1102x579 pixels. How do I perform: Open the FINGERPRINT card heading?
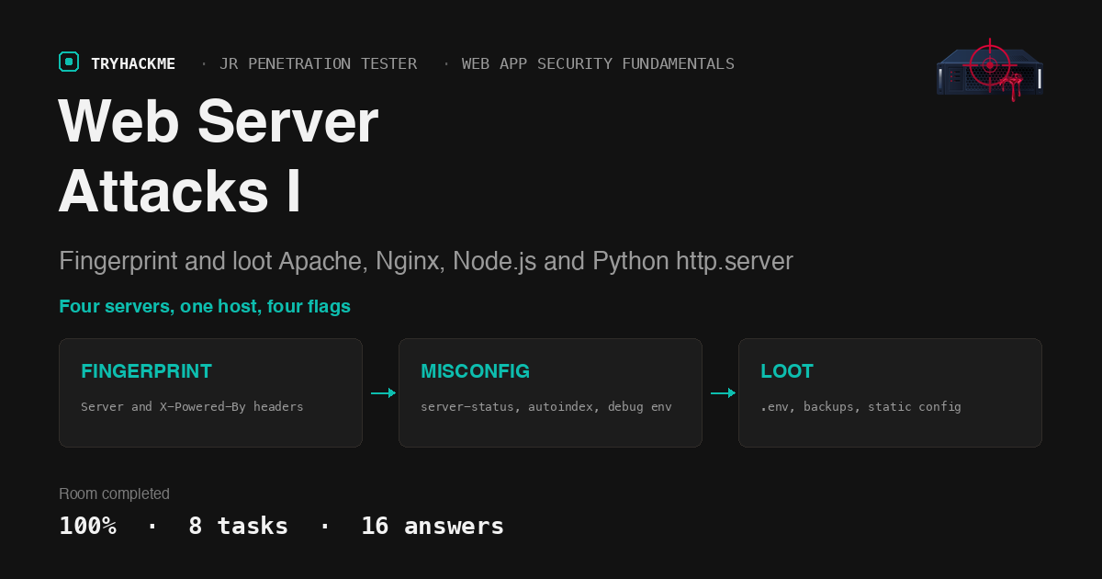[146, 371]
